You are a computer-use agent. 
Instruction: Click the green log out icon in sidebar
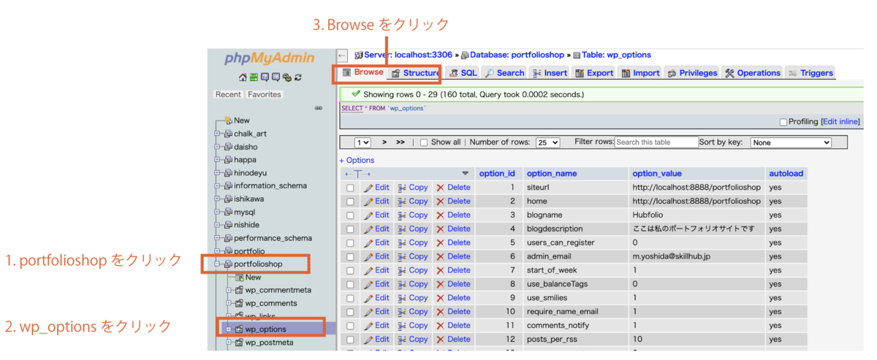pos(254,77)
